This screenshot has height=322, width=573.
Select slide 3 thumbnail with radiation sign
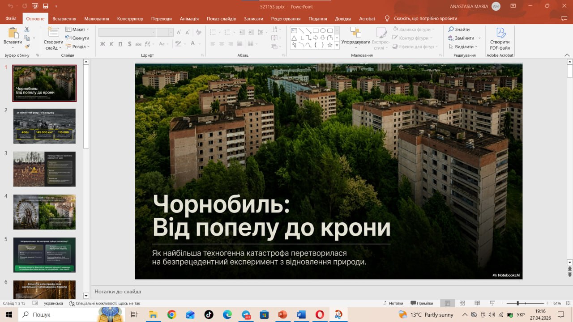pyautogui.click(x=44, y=169)
